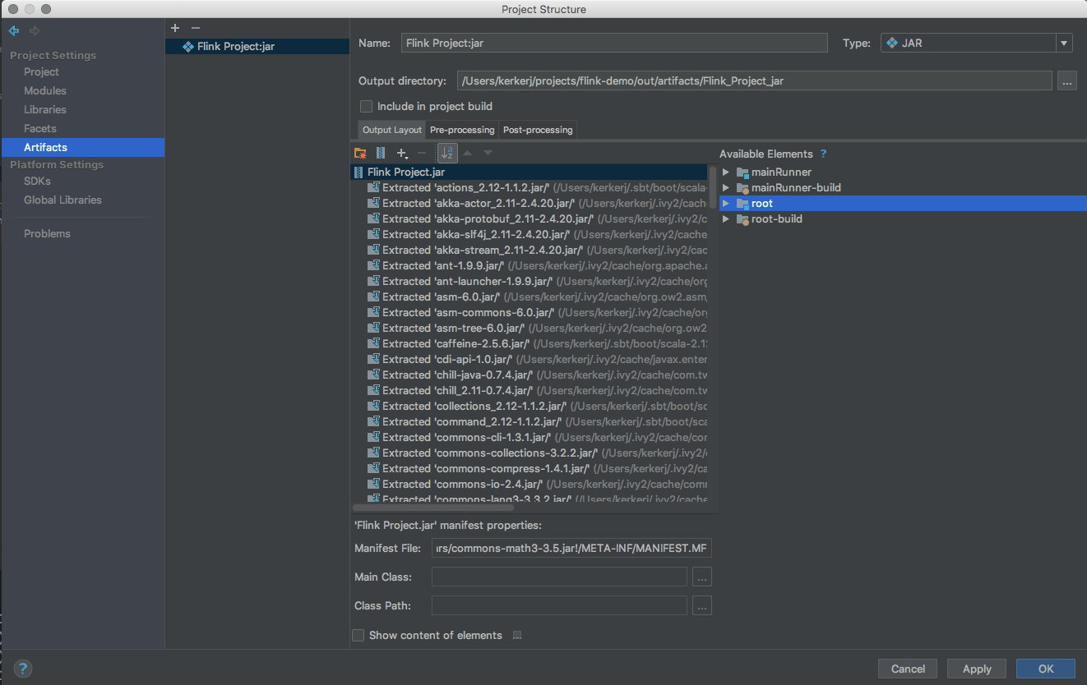
Task: Open the Type JAR dropdown
Action: [x=976, y=44]
